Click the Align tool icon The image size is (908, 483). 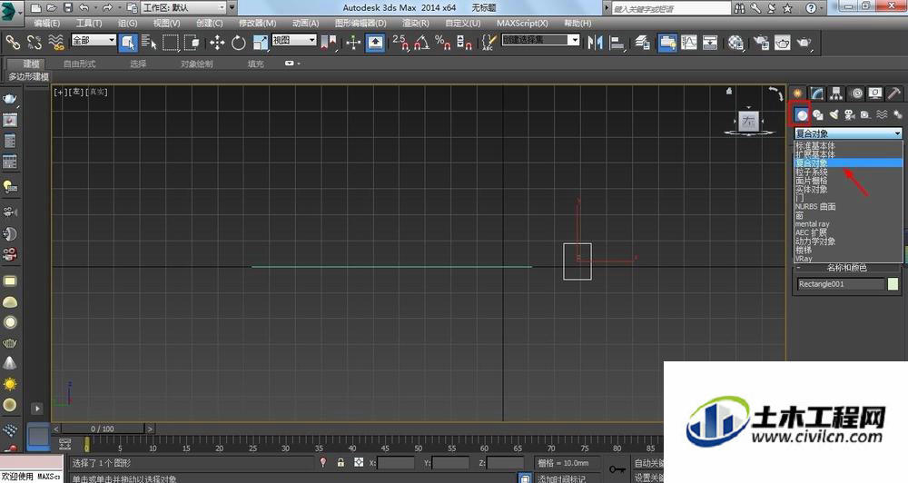[x=617, y=43]
